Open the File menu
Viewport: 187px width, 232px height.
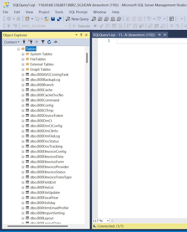pos(5,12)
